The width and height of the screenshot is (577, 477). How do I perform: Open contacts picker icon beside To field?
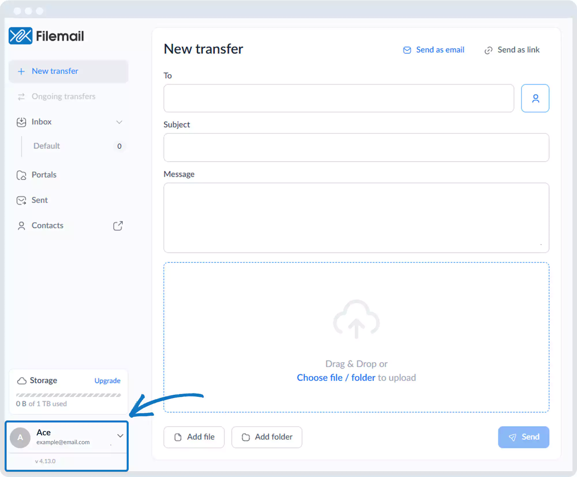tap(535, 98)
